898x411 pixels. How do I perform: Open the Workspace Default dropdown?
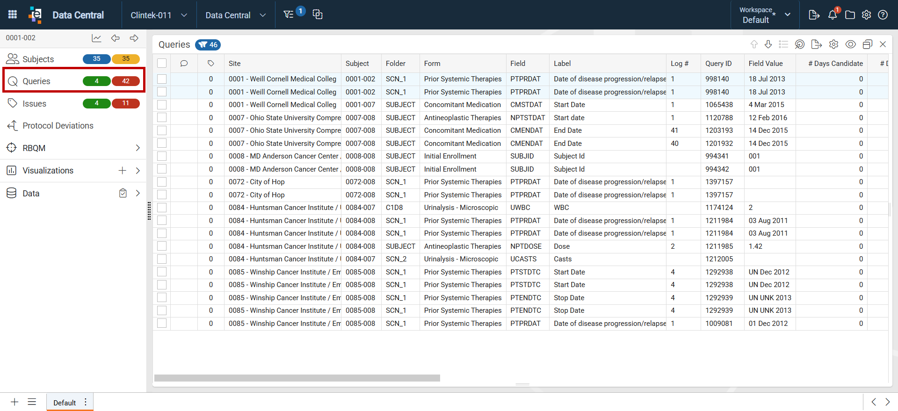pos(765,15)
